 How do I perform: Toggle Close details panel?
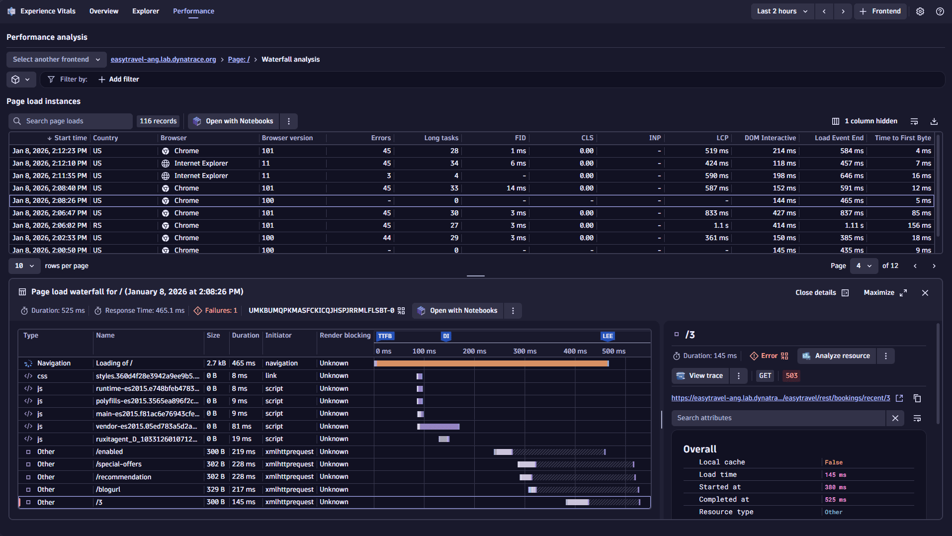tap(822, 293)
